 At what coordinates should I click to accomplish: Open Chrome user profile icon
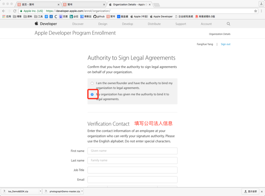click(x=261, y=4)
